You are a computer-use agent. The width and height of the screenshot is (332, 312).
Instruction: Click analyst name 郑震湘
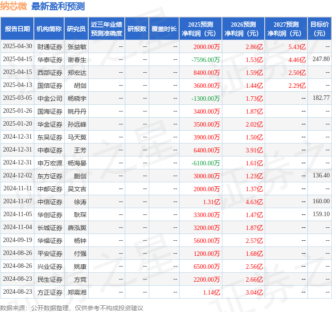77,292
